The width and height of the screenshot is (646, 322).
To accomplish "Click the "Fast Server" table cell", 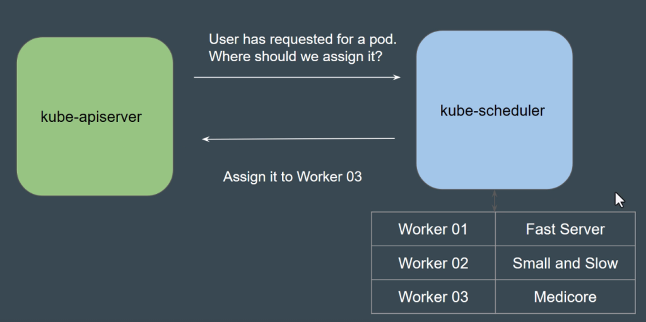I will coord(565,229).
